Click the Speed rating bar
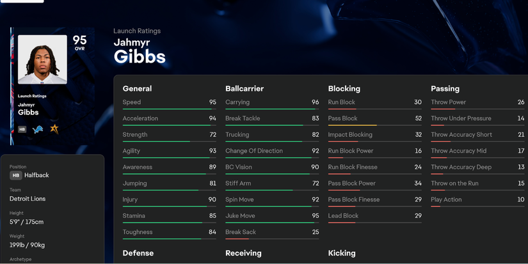 169,109
